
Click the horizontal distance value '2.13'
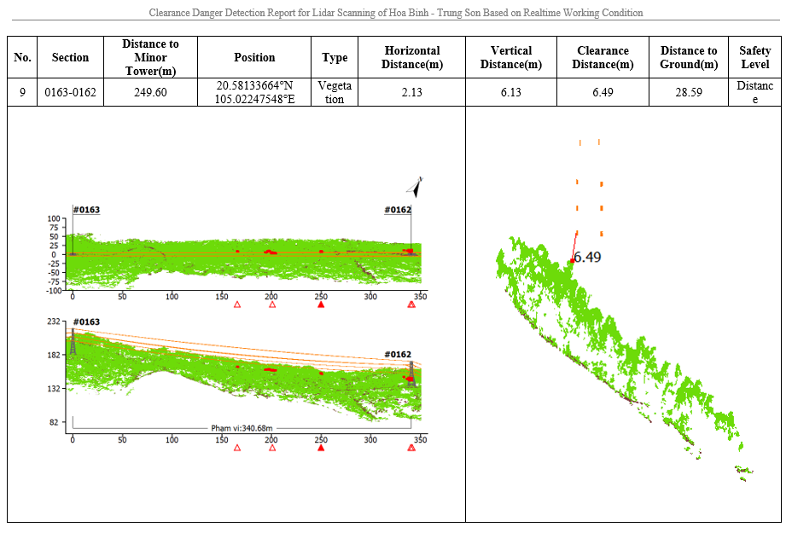[x=411, y=92]
